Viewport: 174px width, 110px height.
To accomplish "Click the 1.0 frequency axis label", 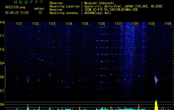I will click(2, 50).
